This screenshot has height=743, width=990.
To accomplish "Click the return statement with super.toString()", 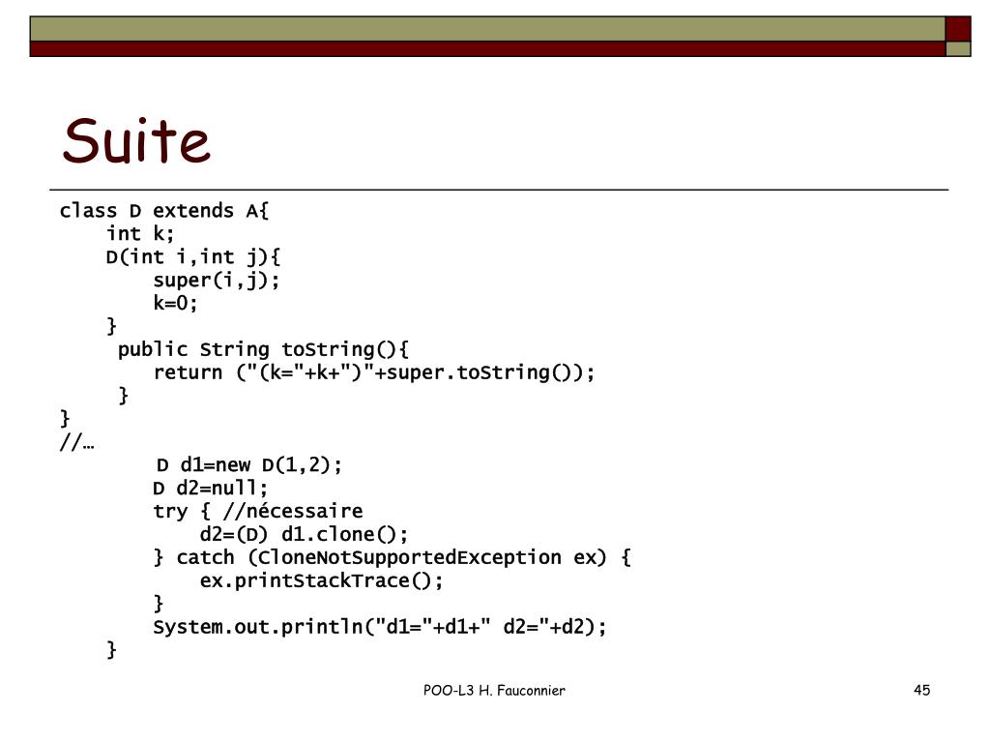I will (374, 372).
